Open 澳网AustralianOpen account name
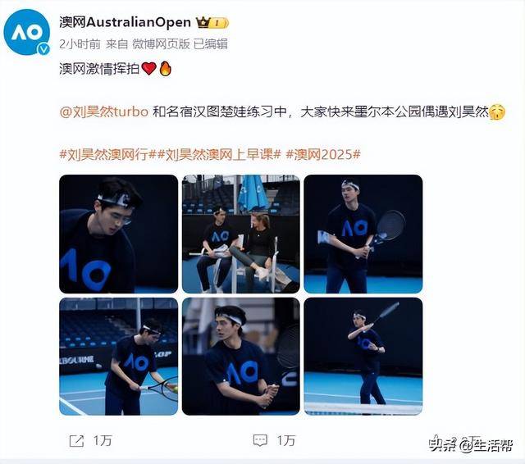525x464 pixels. click(126, 22)
